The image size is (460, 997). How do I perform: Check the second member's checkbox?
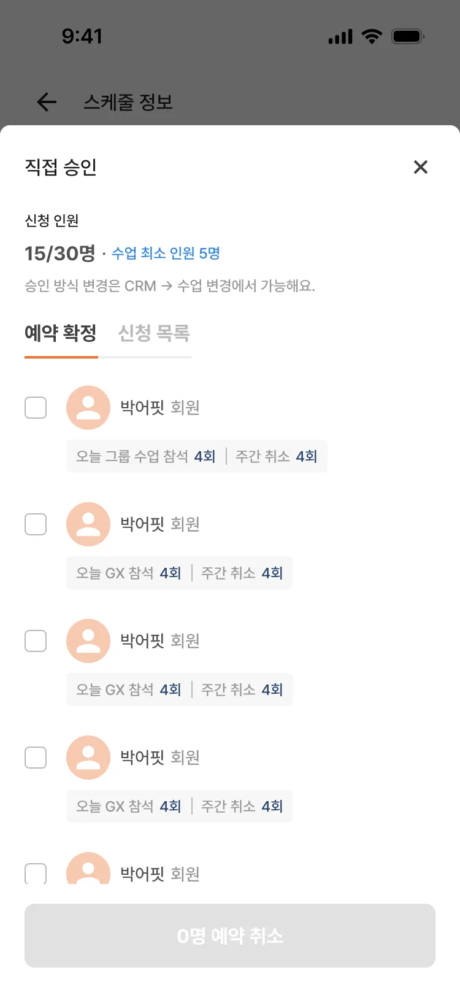(36, 524)
